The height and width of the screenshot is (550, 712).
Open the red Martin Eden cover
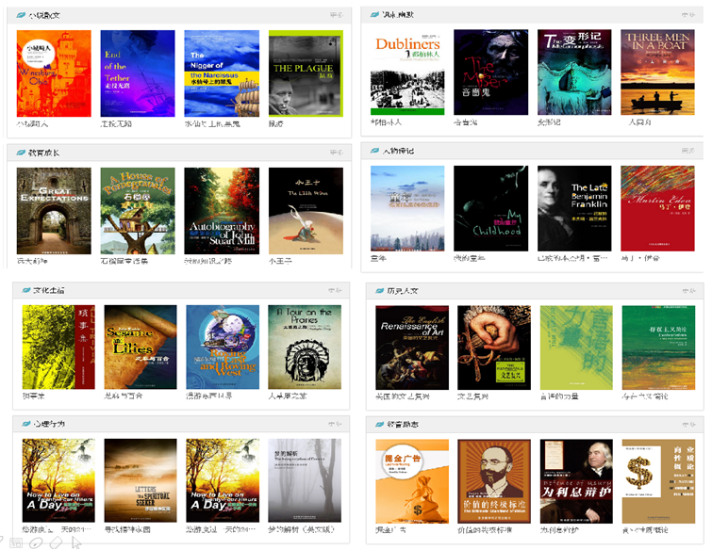[657, 208]
